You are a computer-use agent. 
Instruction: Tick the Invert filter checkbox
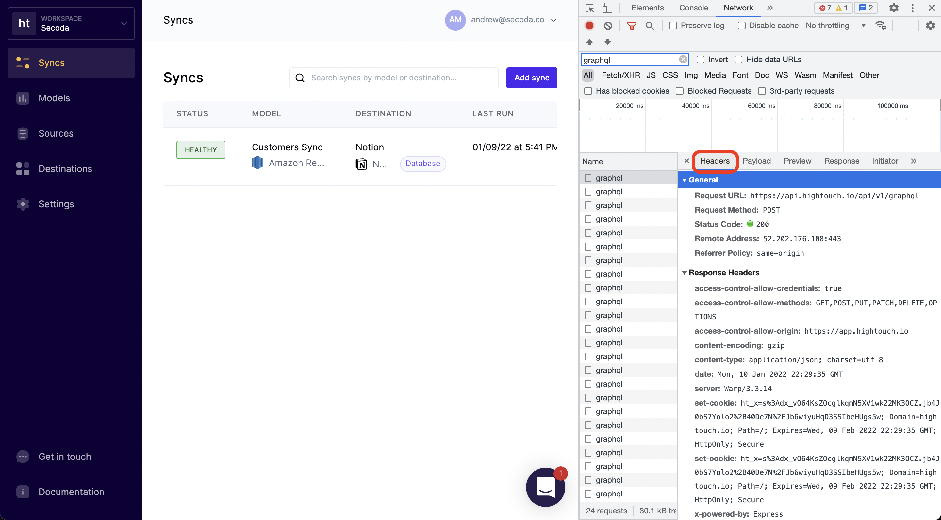click(x=700, y=60)
